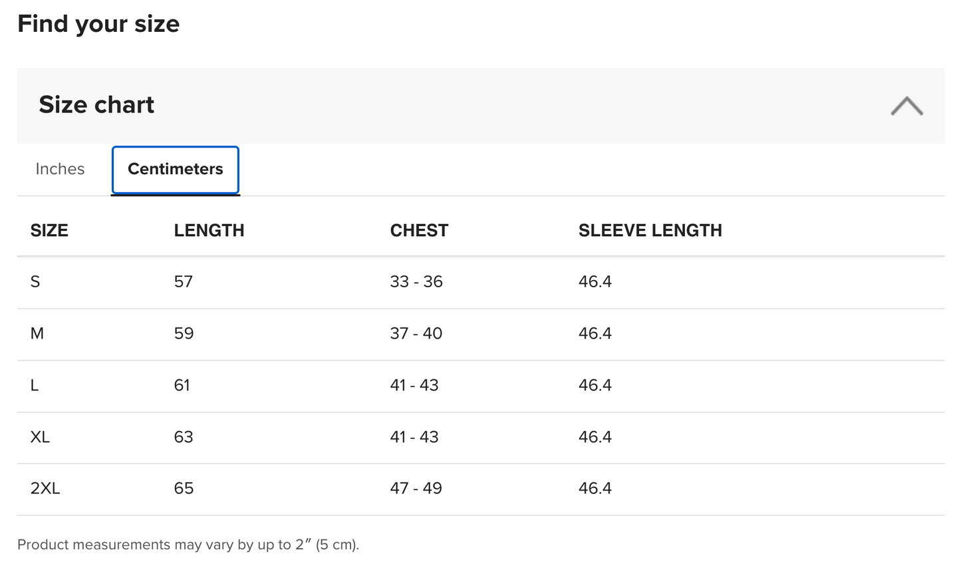Click chest value 33 - 36
The height and width of the screenshot is (586, 961).
[x=416, y=281]
